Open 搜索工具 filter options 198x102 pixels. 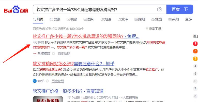154,29
